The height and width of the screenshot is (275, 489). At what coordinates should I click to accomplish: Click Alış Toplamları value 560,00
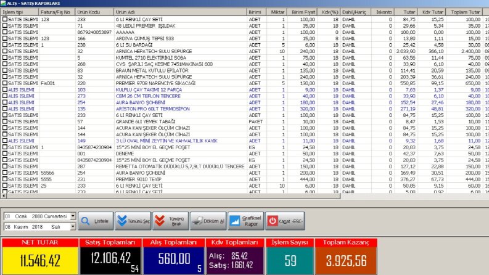coord(174,258)
